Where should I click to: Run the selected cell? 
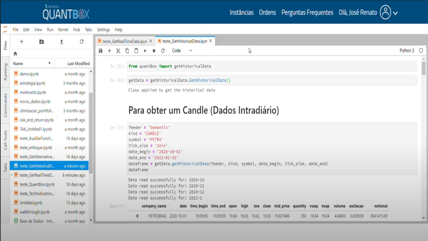pos(145,51)
